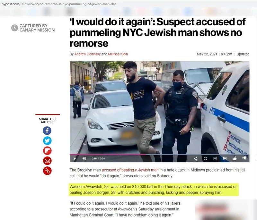
Task: Open author Andrew Dedinsky's page
Action: (x=87, y=54)
